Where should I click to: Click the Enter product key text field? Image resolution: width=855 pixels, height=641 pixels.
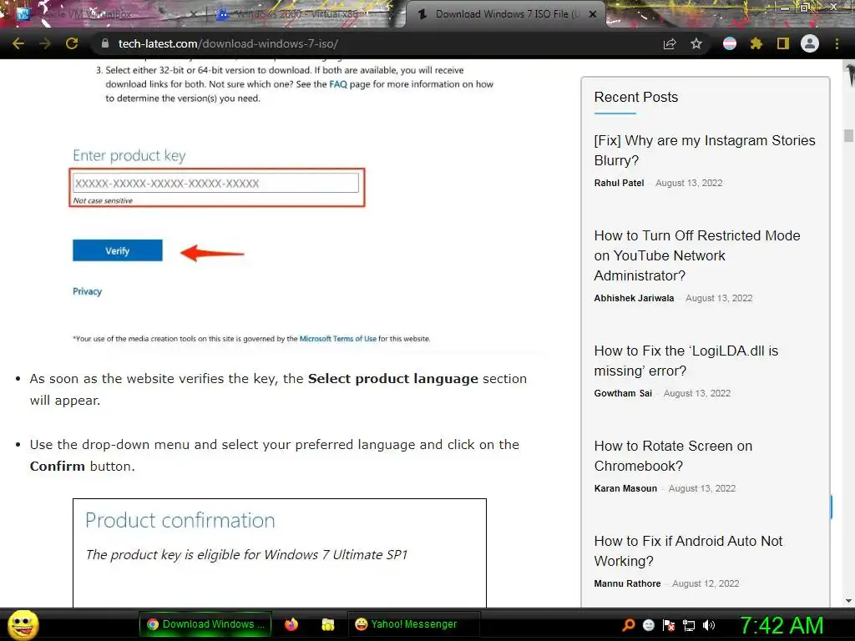(216, 183)
